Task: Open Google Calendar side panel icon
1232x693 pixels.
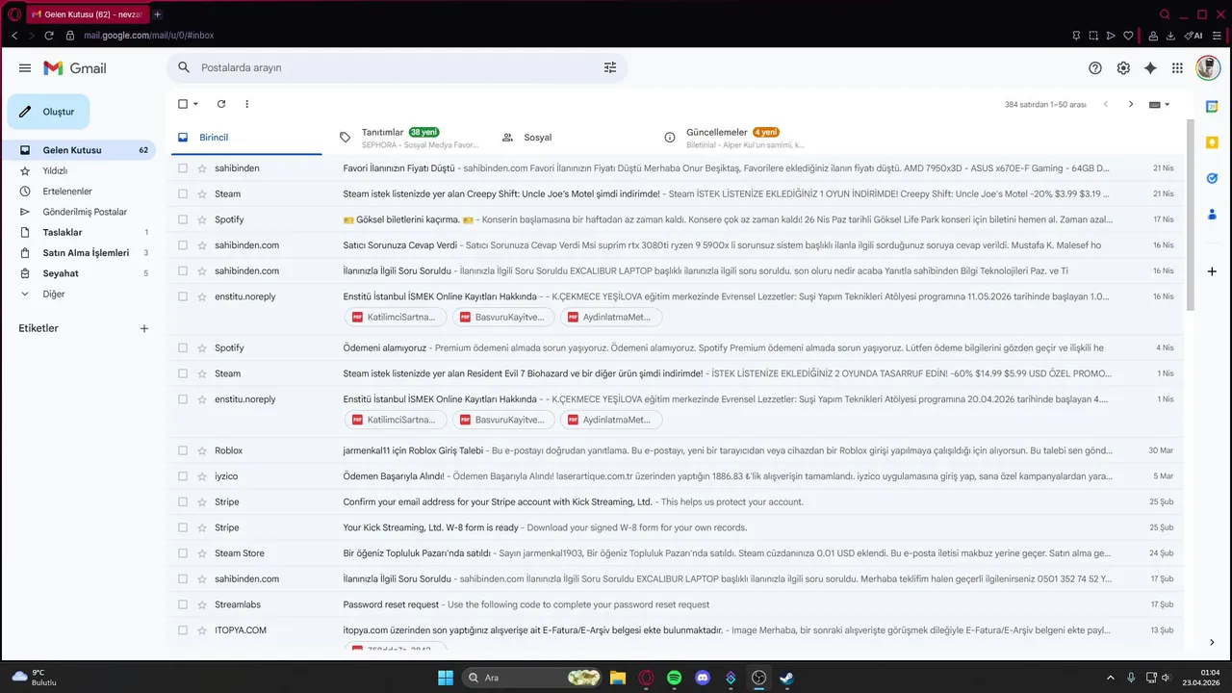Action: pos(1212,107)
